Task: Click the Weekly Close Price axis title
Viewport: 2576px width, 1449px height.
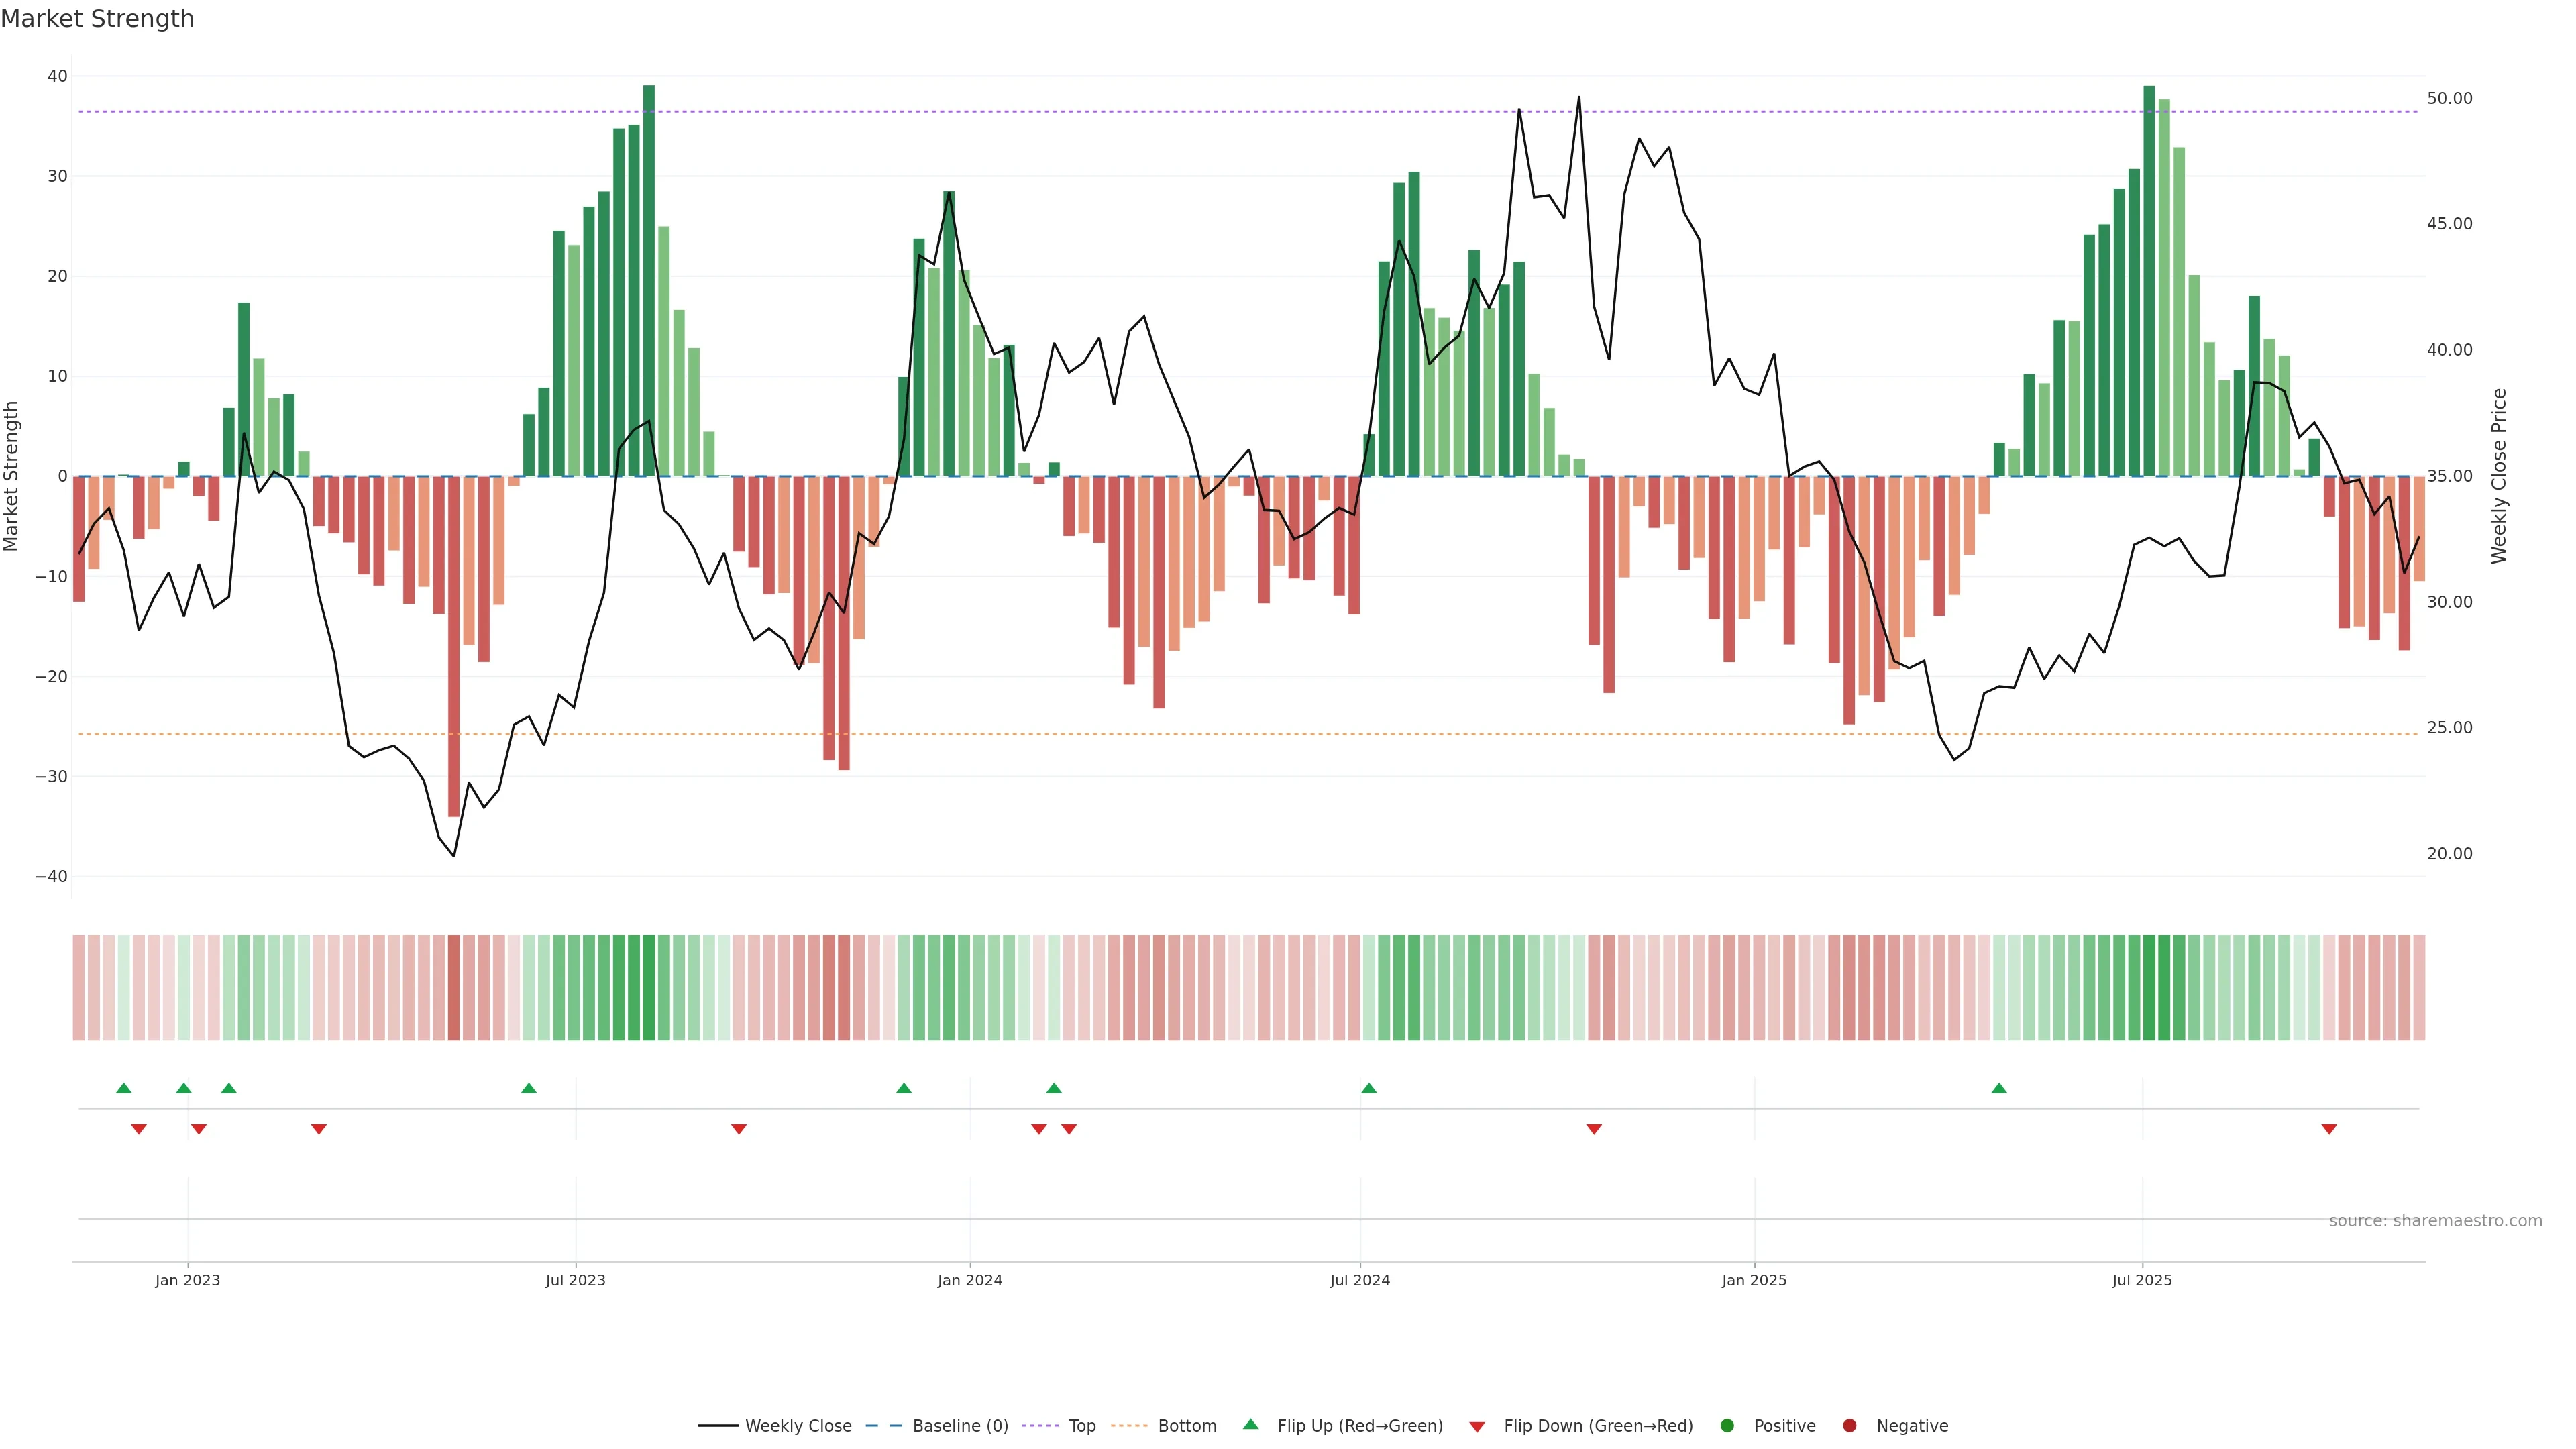Action: pyautogui.click(x=2499, y=476)
